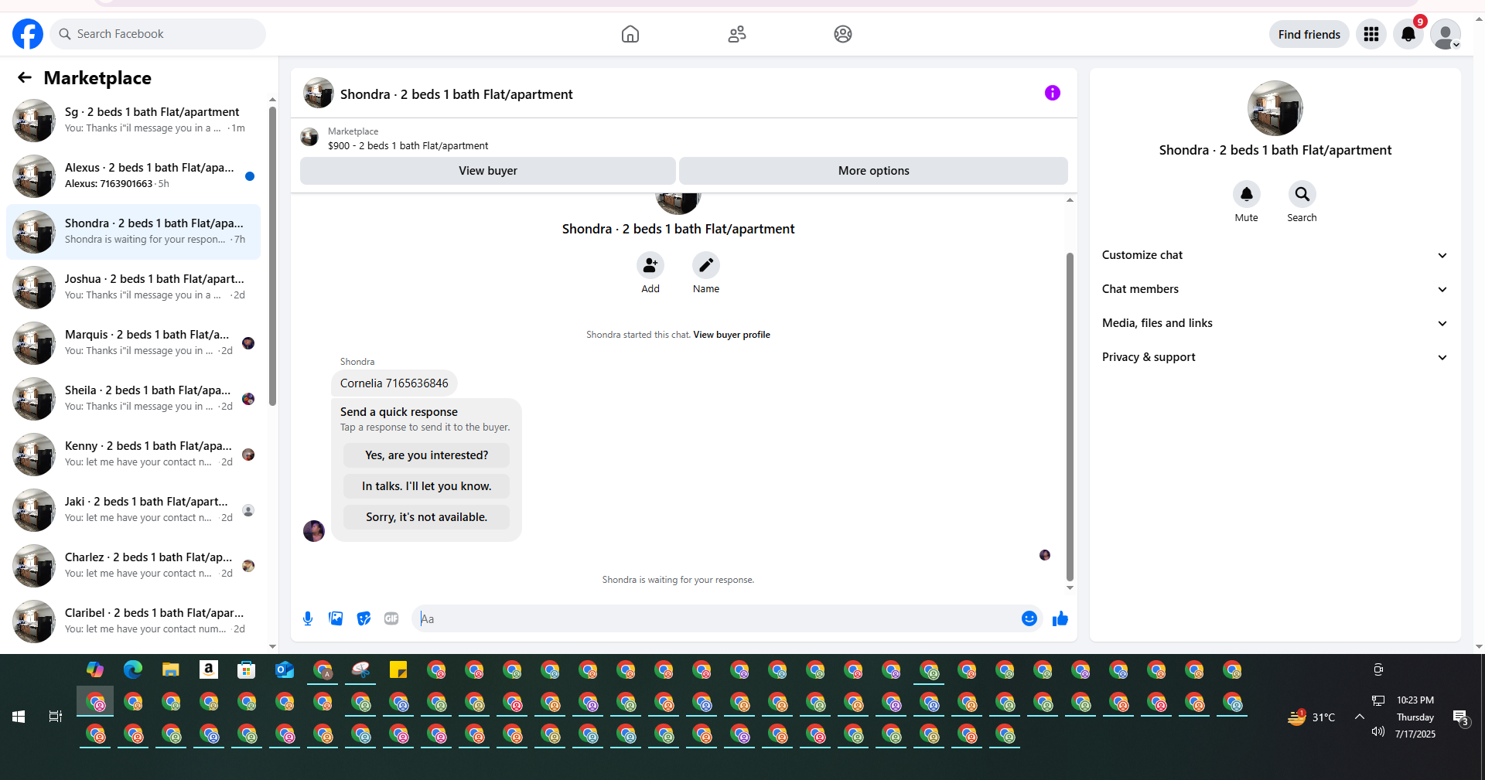Send a thumbs-up like
Screen dimensions: 1485x780
coord(1060,618)
